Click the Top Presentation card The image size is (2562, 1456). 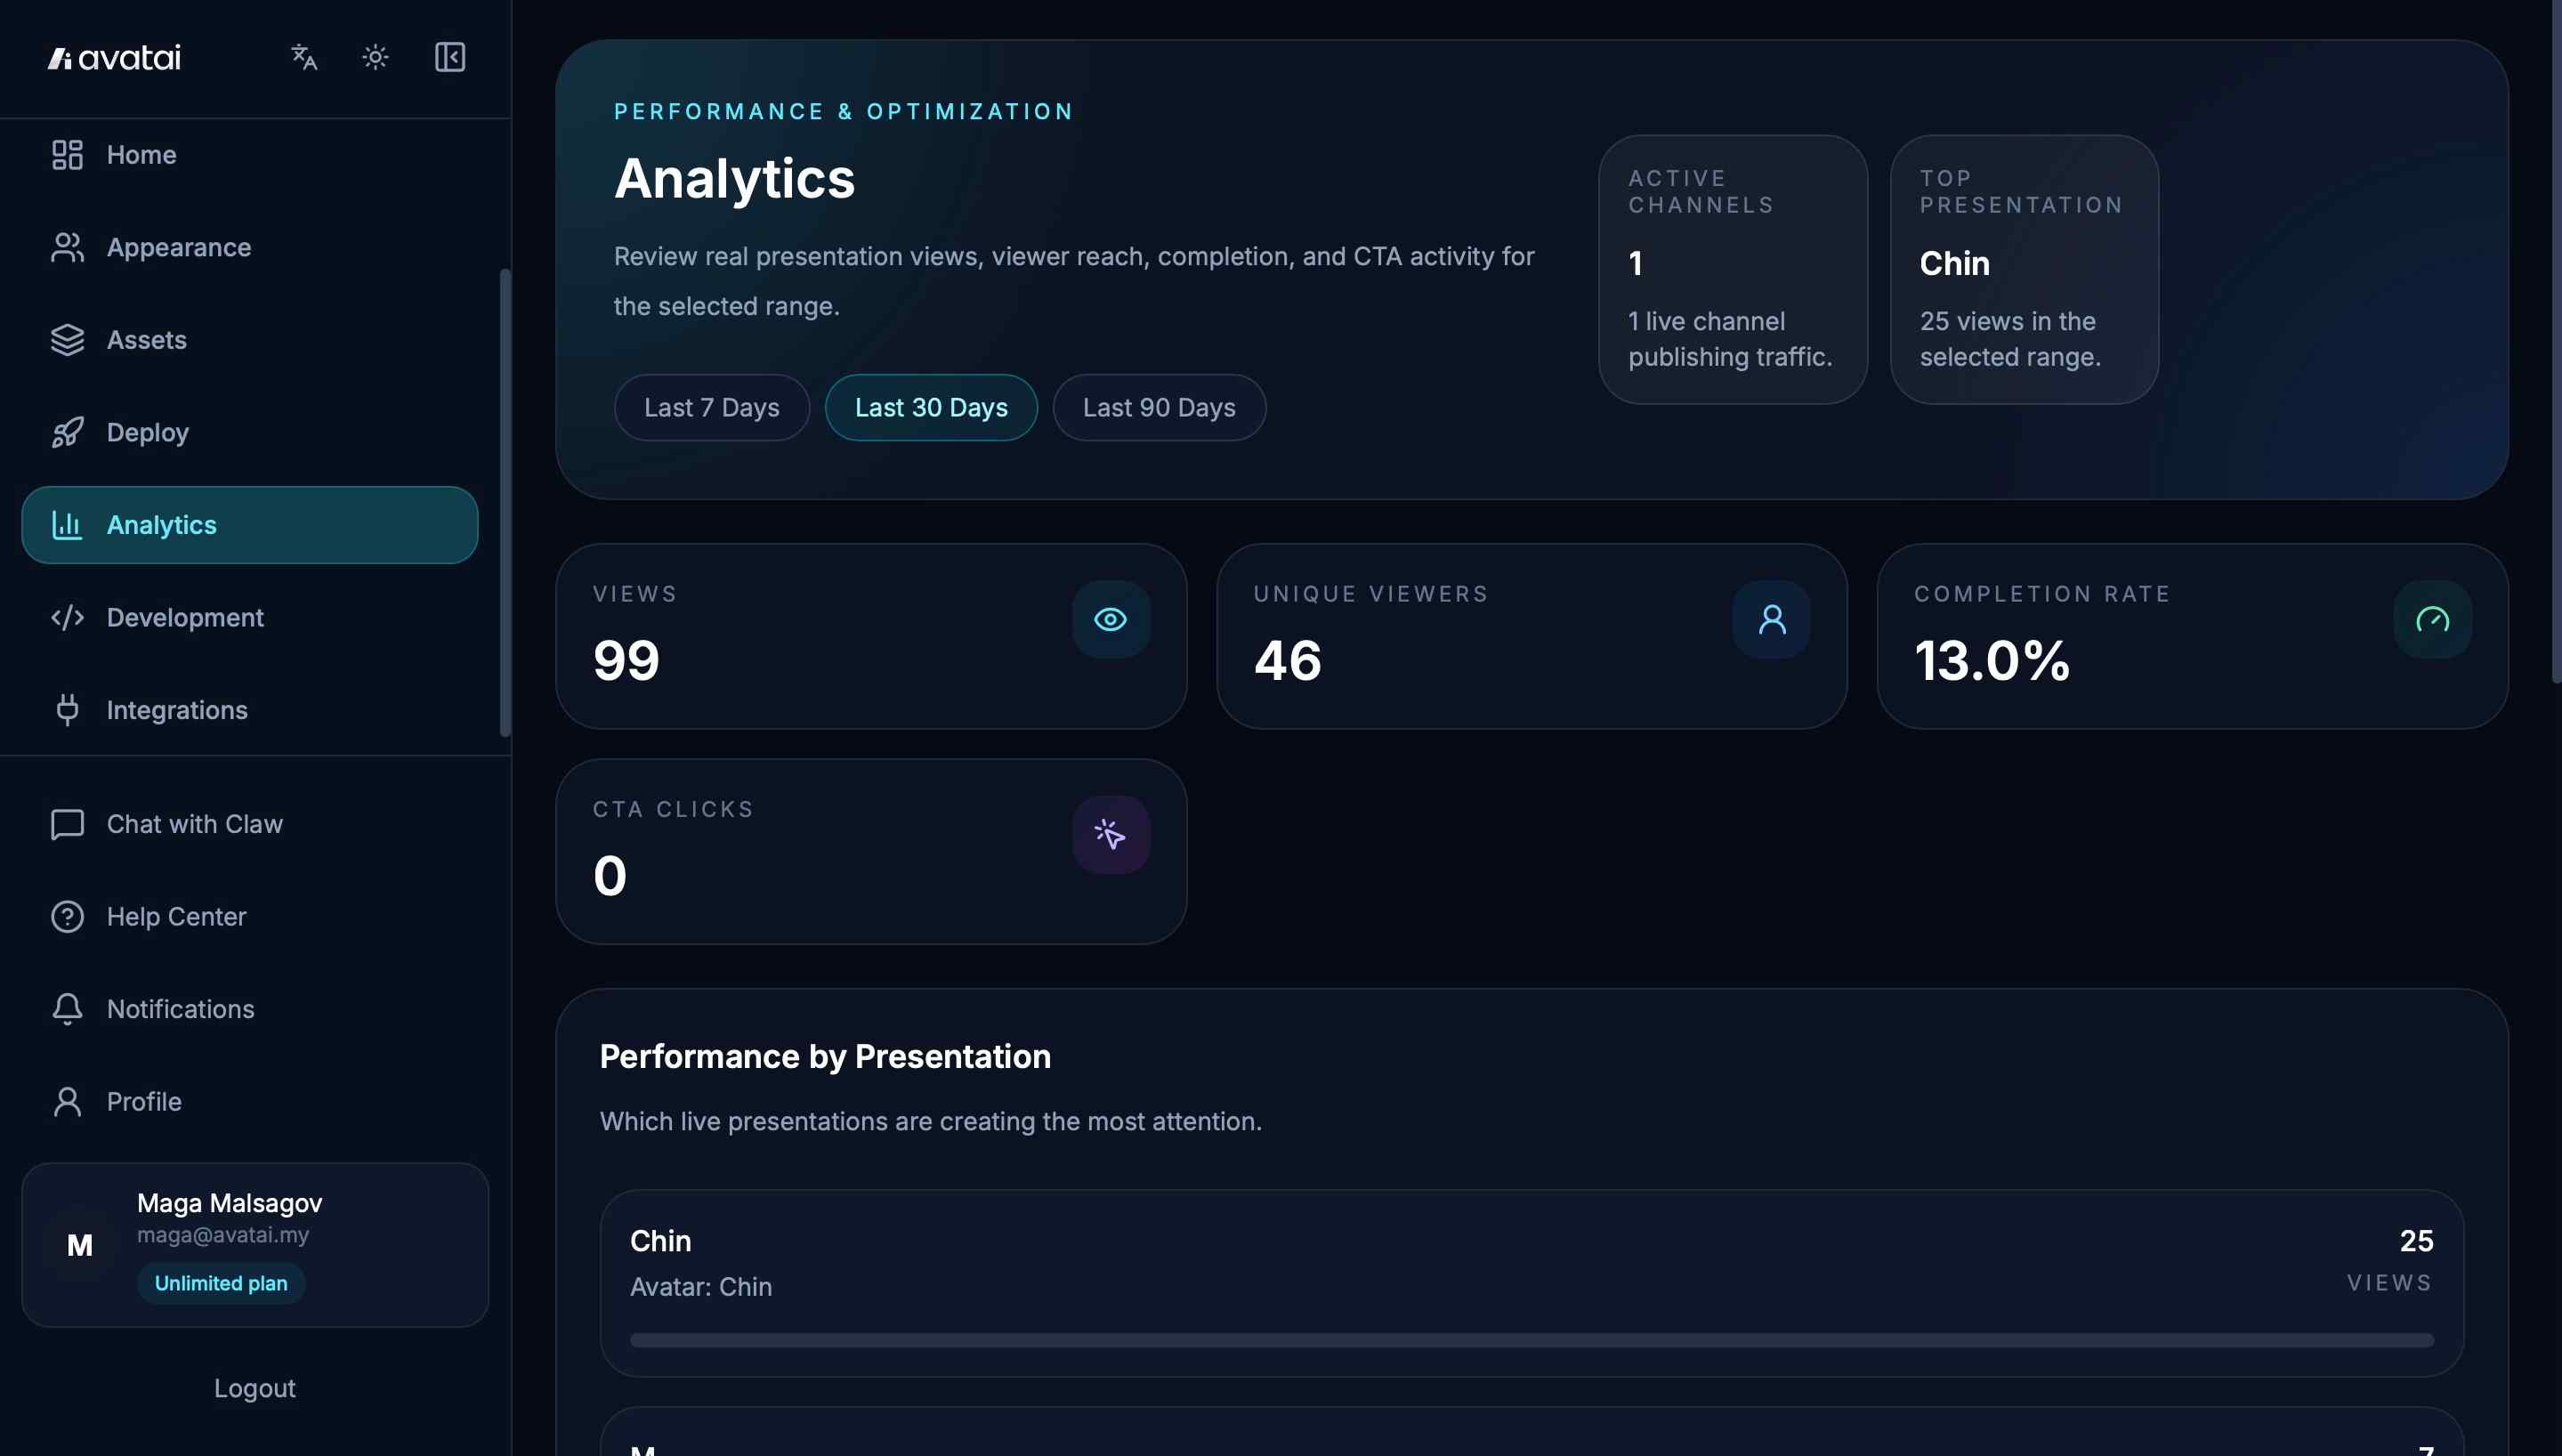[2025, 270]
